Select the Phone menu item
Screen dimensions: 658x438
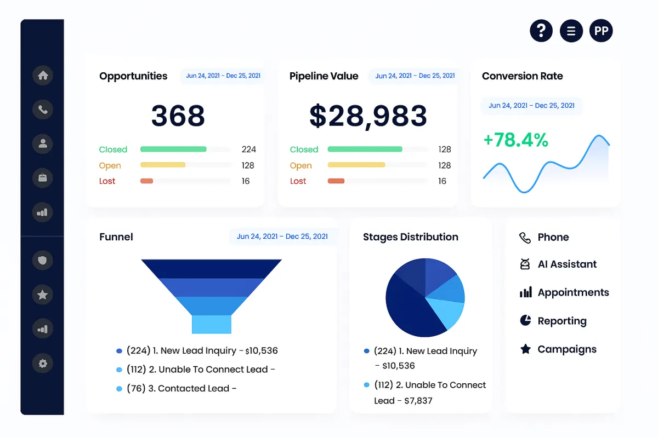click(x=544, y=237)
